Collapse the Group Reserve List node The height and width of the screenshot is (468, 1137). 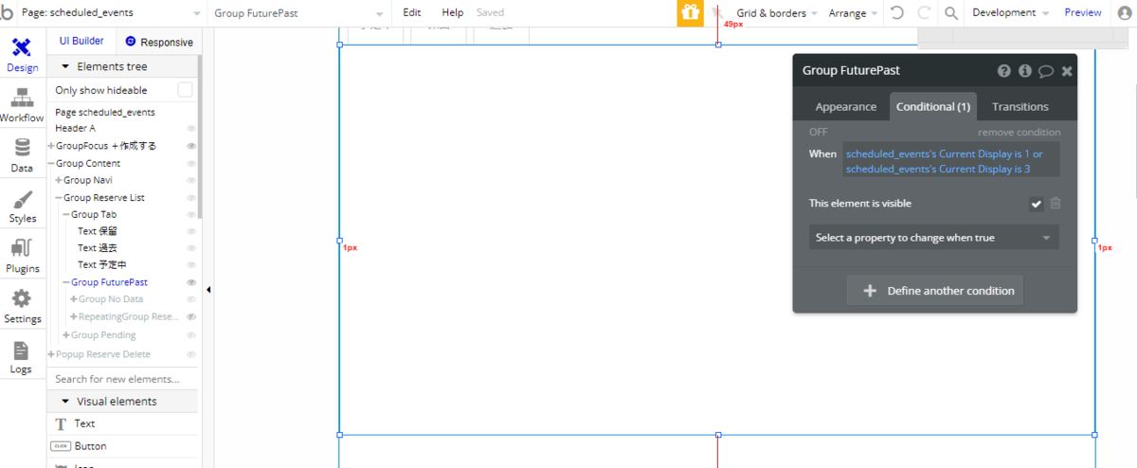tap(59, 197)
